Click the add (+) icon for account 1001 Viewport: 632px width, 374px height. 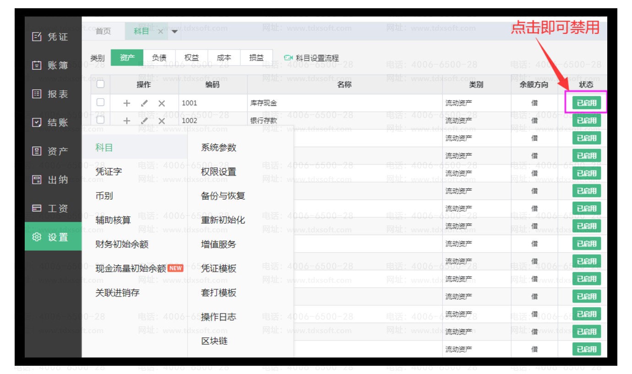click(x=127, y=103)
